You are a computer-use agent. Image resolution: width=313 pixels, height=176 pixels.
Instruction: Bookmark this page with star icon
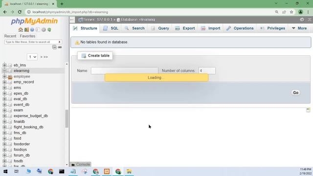pyautogui.click(x=291, y=12)
